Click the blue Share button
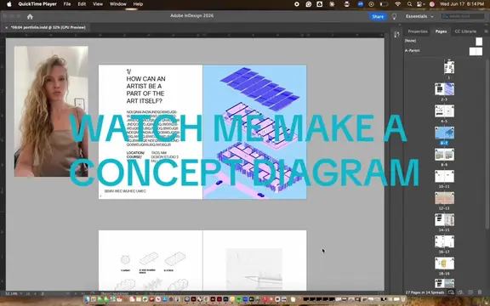This screenshot has height=306, width=490. (x=378, y=16)
